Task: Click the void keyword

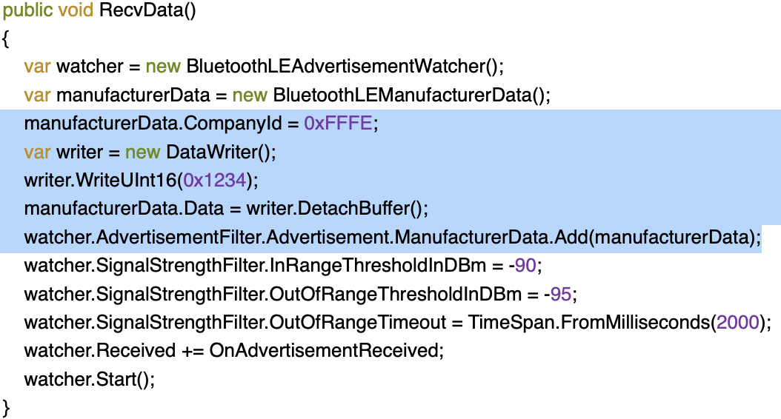Action: click(77, 13)
